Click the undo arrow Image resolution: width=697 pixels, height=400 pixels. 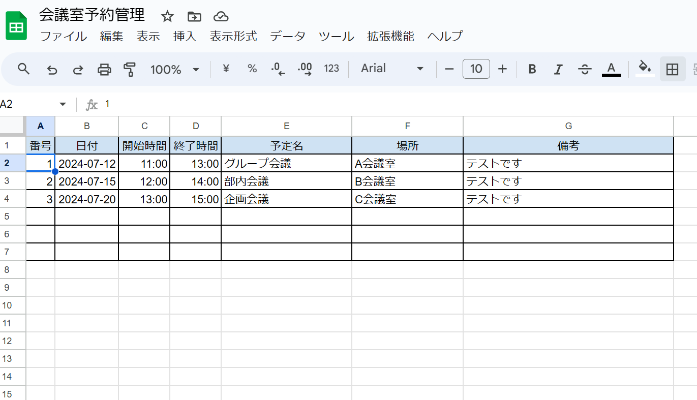click(52, 69)
